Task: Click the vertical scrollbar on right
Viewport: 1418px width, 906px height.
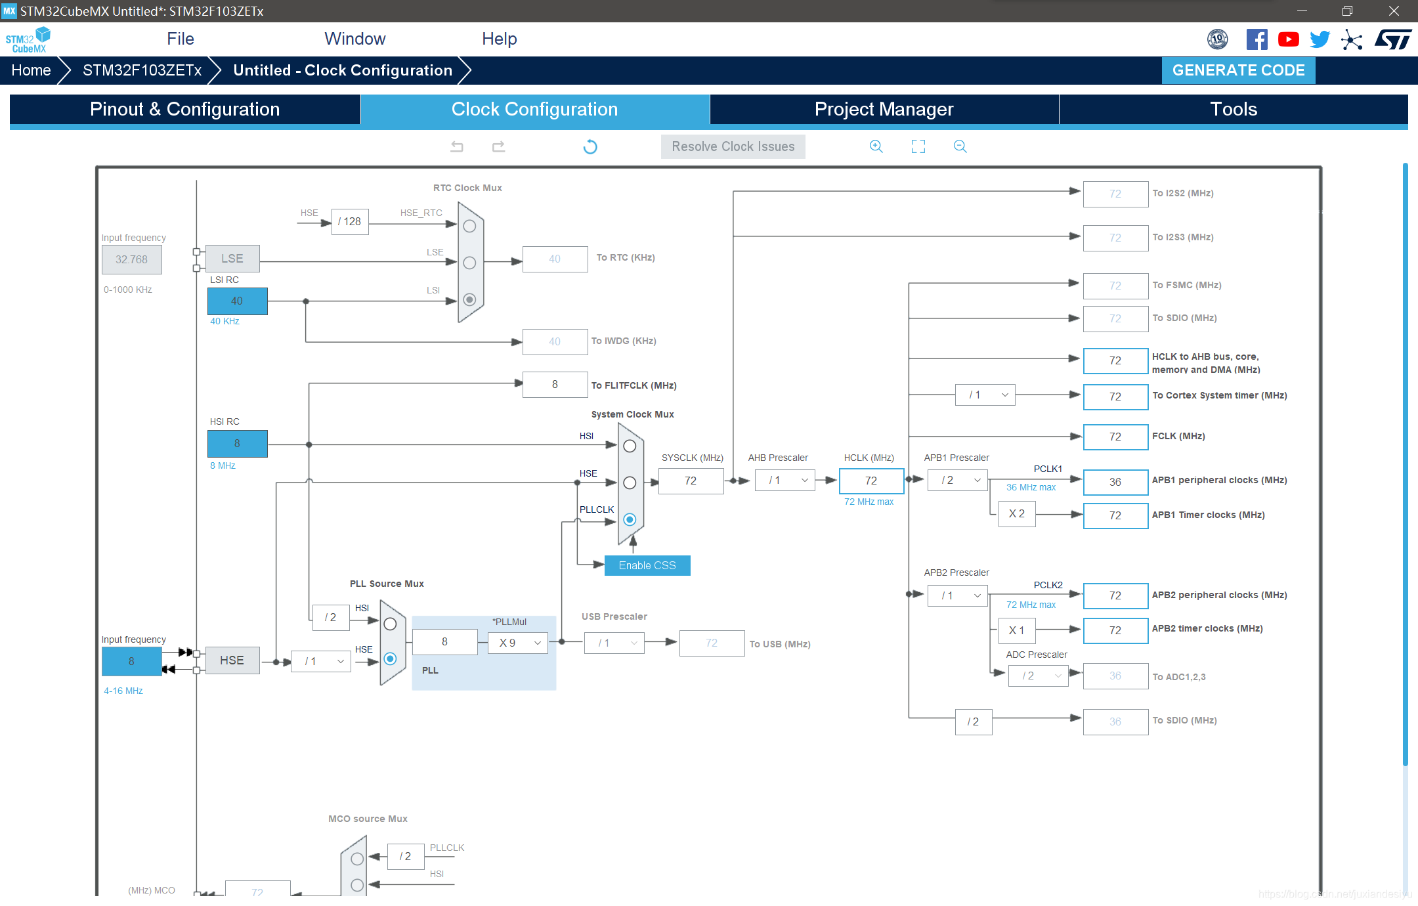Action: [1405, 460]
